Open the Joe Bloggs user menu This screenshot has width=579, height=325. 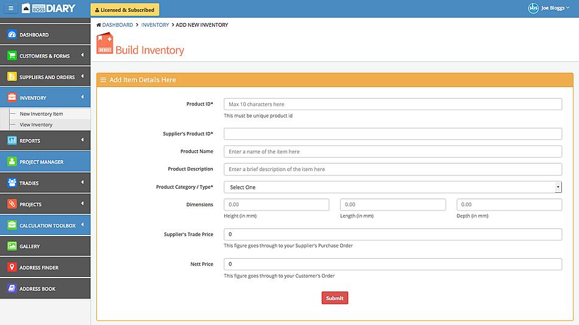click(x=549, y=9)
